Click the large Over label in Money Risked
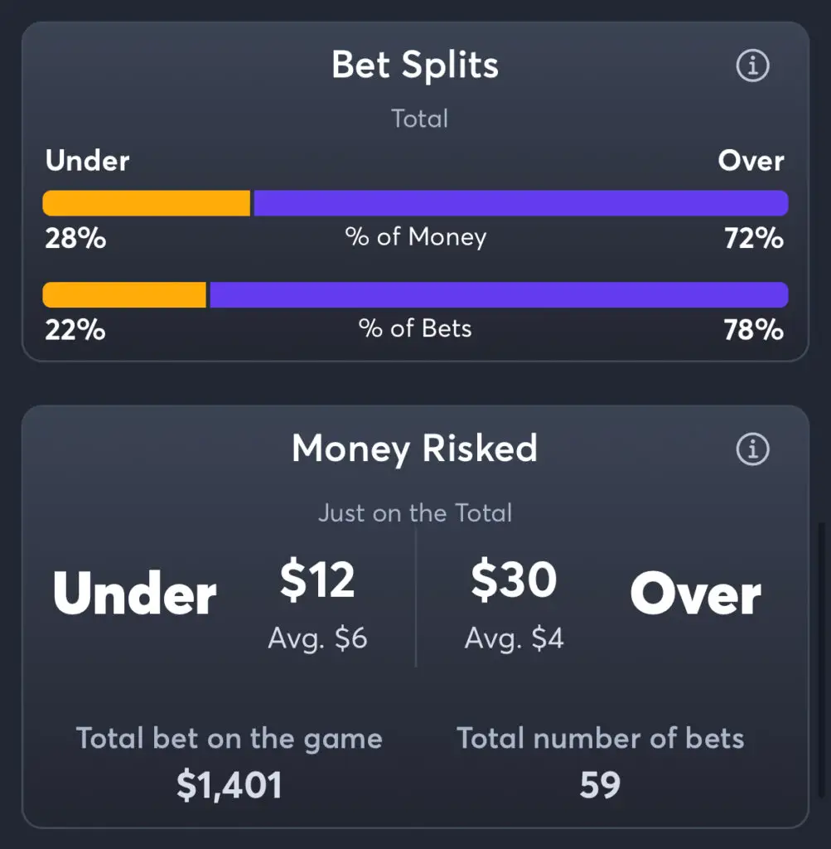 pos(696,594)
